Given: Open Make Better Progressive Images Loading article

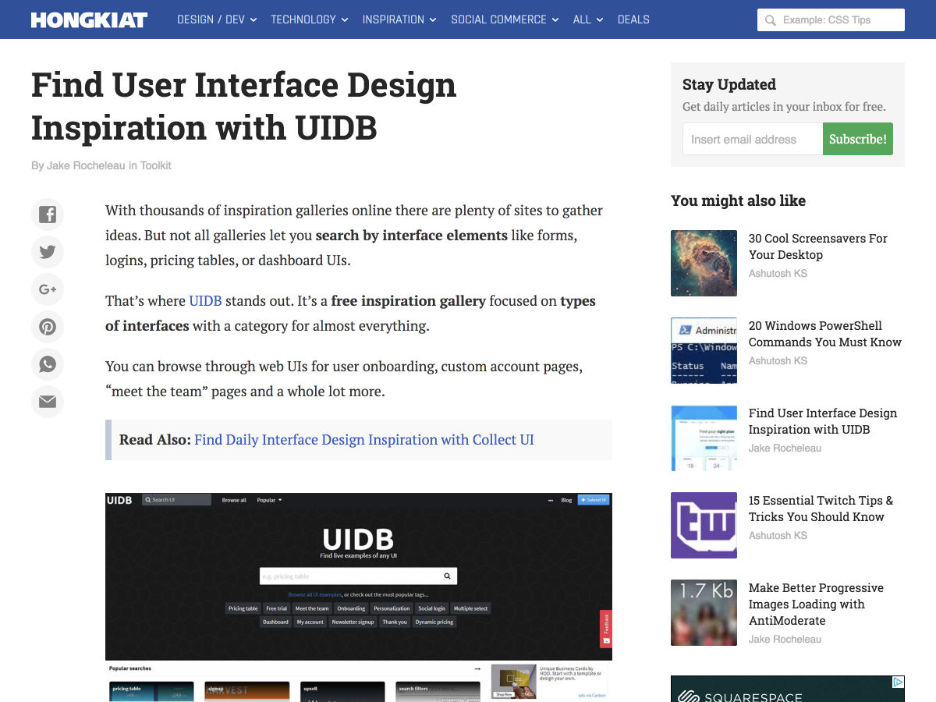Looking at the screenshot, I should (x=816, y=604).
